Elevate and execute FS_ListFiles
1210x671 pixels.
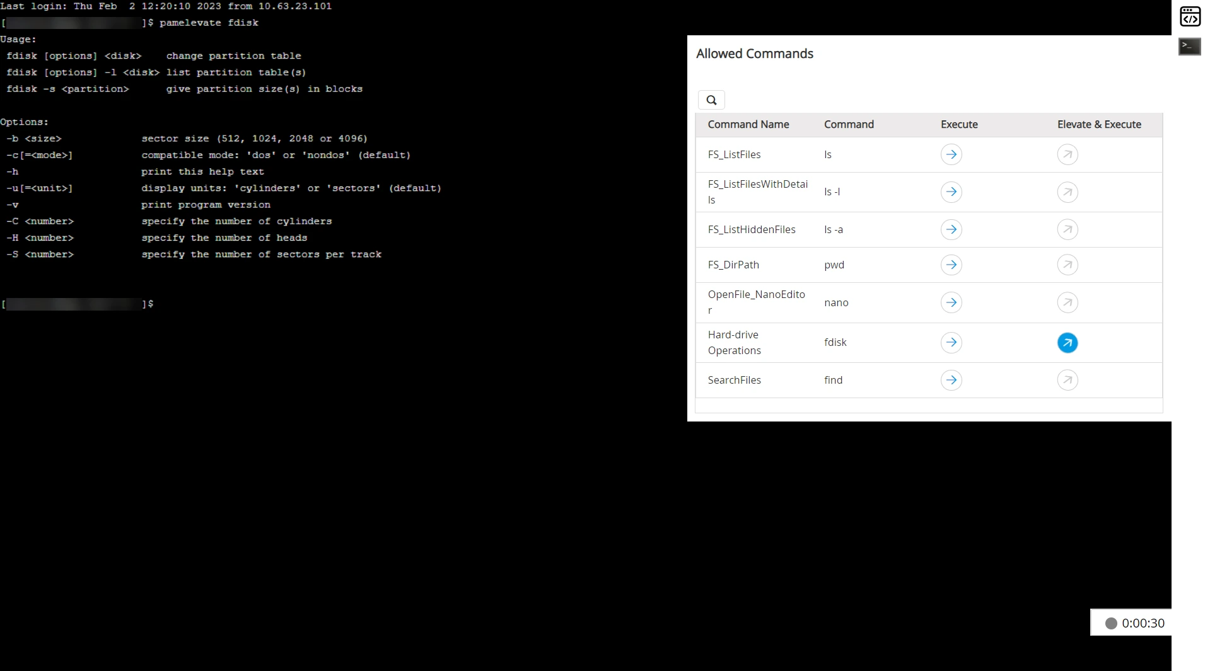coord(1067,154)
